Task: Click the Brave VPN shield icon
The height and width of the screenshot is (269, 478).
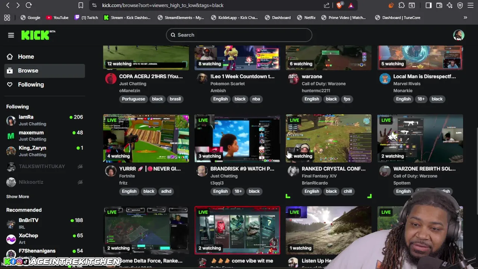Action: [460, 5]
